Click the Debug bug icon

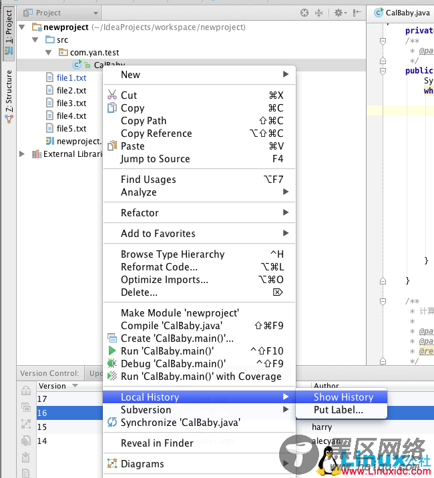112,363
